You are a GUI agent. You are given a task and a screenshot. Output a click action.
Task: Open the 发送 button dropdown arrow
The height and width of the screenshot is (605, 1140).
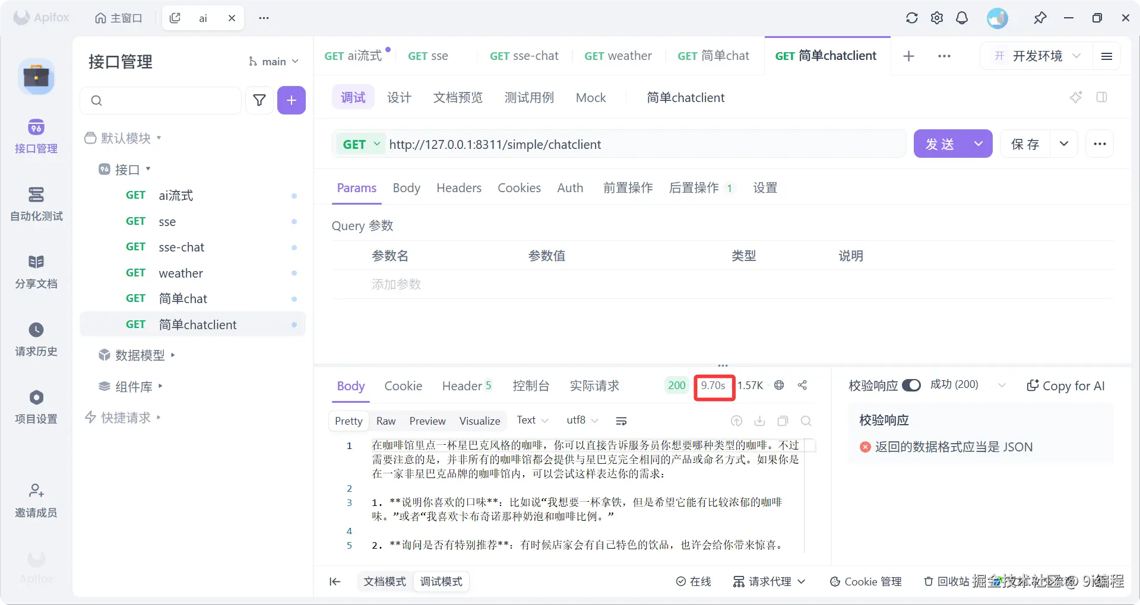978,144
